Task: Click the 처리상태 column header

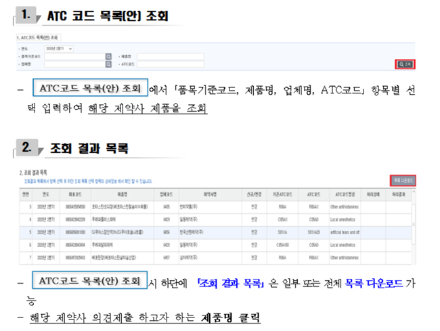Action: [x=373, y=194]
